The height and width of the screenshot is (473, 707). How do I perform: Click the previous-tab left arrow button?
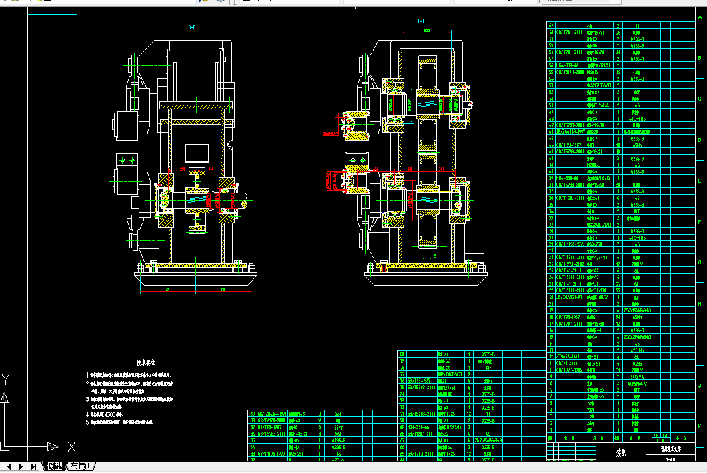tap(9, 466)
